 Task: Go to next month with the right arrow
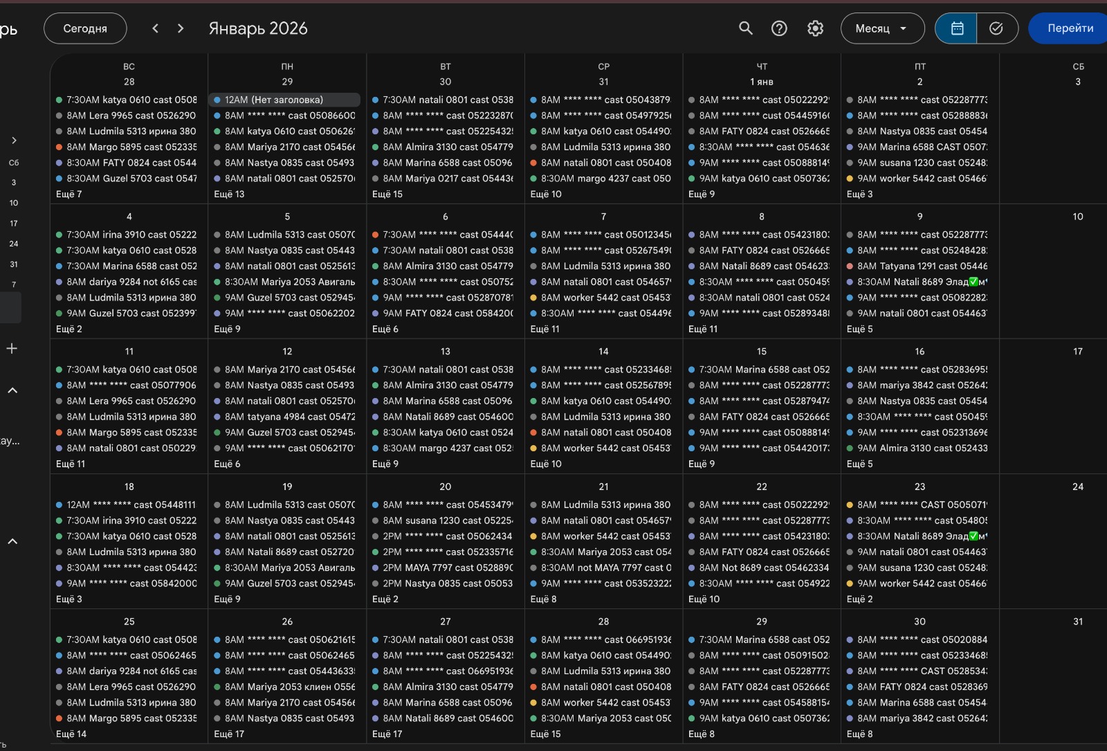[x=180, y=28]
